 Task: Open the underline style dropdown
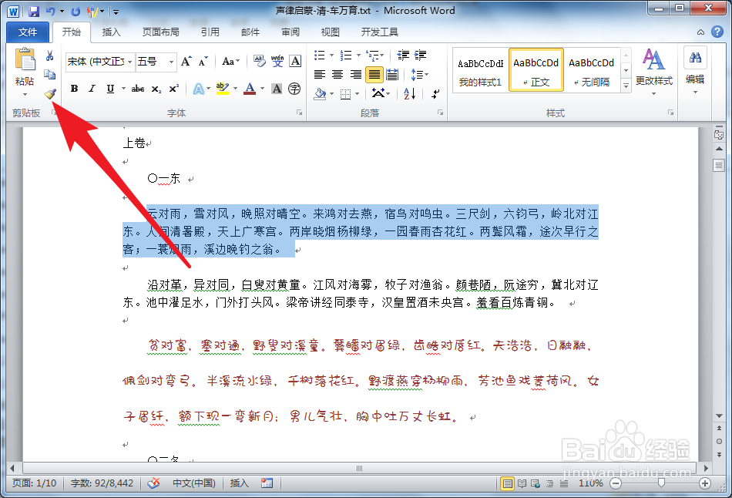[122, 89]
